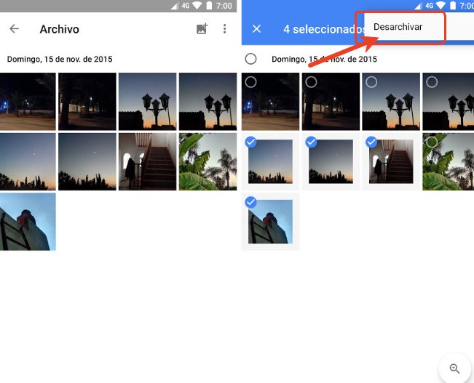Viewport: 474px width, 383px height.
Task: Open the staircase photo in the left panel
Action: pos(147,161)
